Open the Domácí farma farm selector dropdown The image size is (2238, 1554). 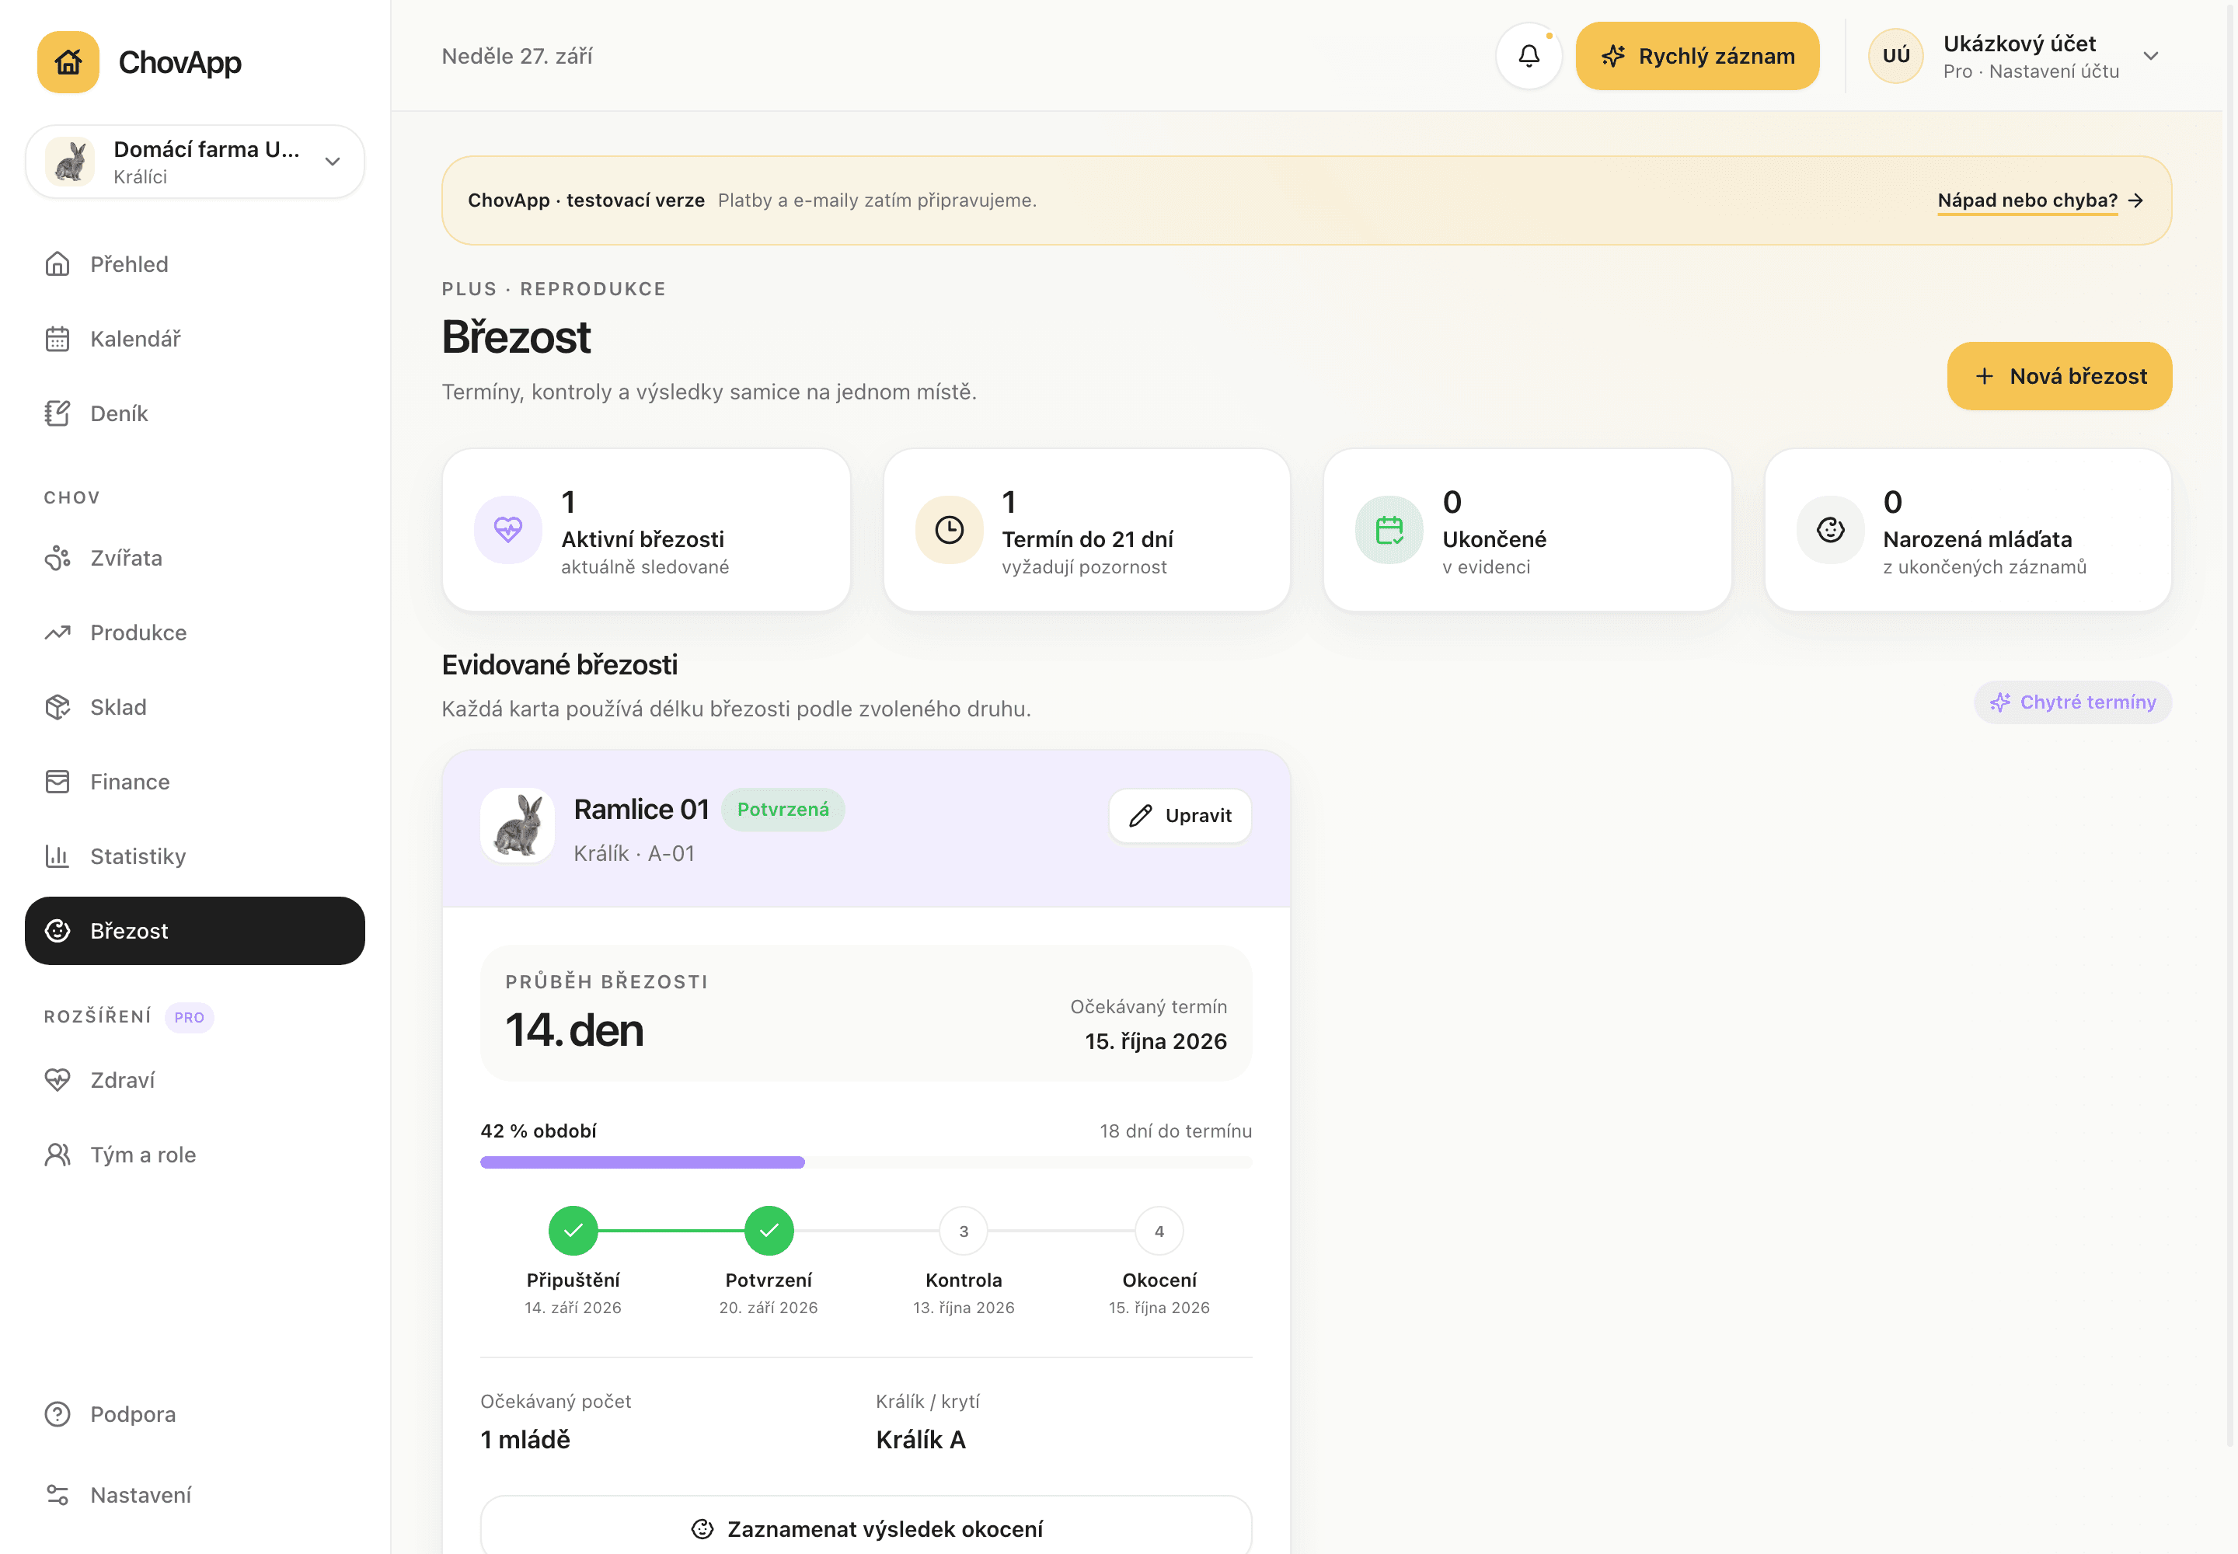click(195, 162)
